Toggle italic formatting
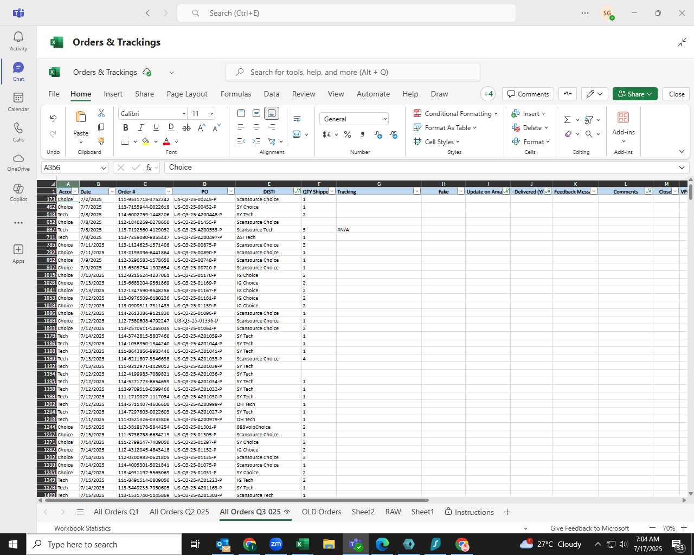 141,127
